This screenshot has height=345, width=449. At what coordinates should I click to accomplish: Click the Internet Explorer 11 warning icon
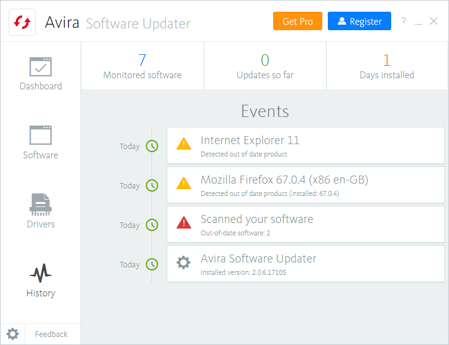183,144
